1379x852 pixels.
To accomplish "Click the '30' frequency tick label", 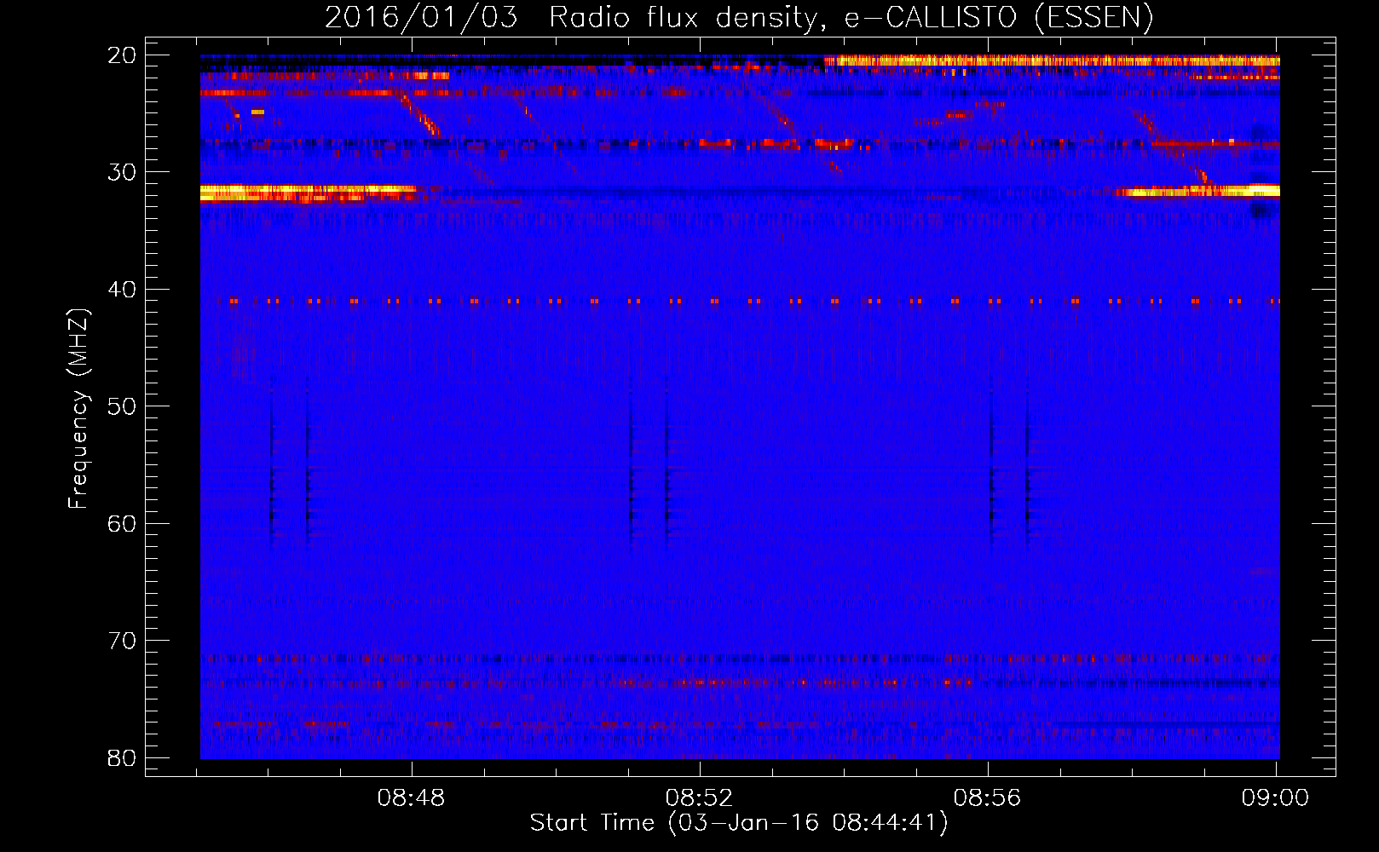I will click(122, 172).
